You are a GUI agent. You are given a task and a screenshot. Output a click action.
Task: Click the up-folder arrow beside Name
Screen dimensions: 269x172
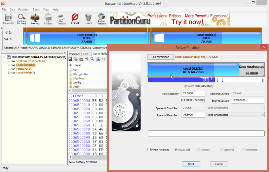coord(71,65)
